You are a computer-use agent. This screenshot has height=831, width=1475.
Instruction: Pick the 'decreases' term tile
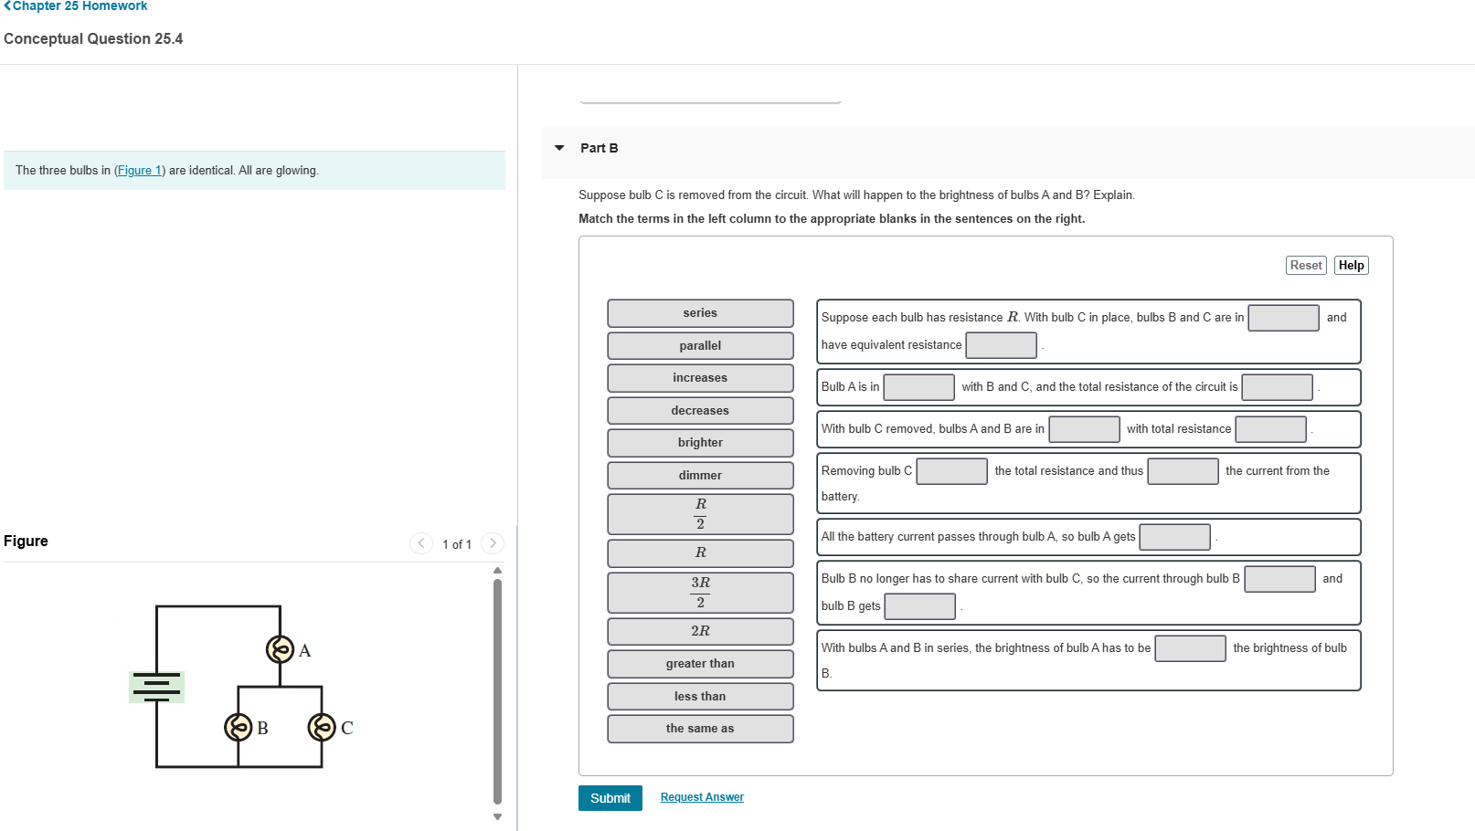699,410
